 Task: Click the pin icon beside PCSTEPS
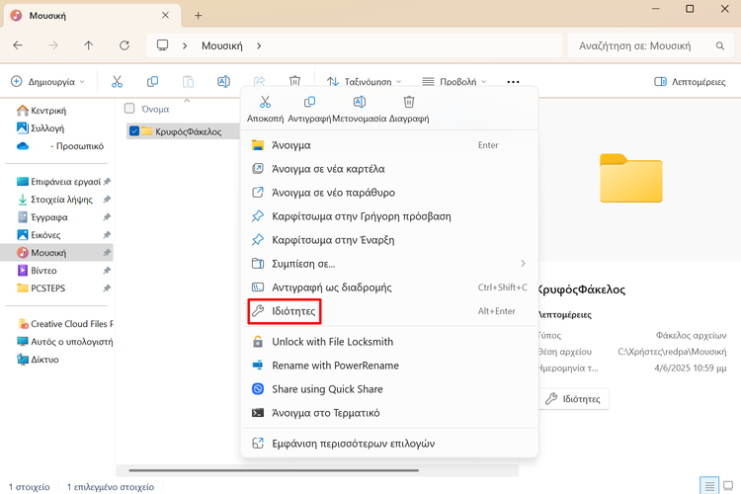click(x=107, y=288)
